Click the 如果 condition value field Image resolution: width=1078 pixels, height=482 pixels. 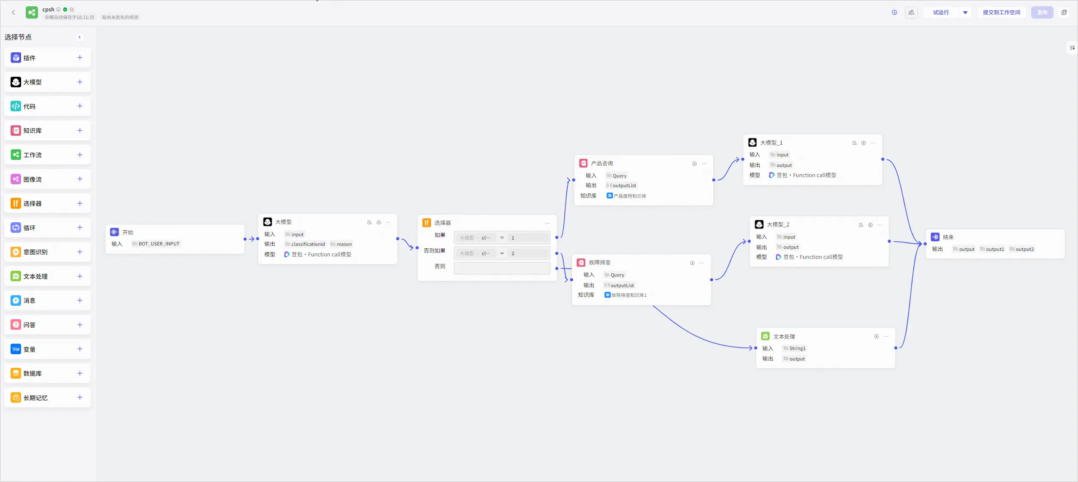(x=528, y=238)
